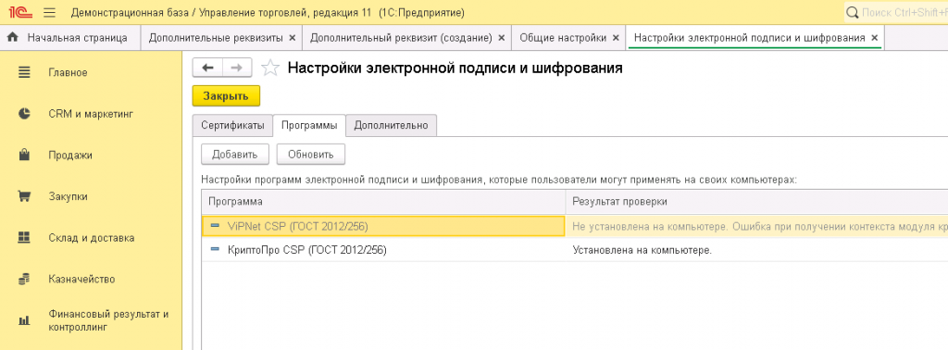Click the КриптоПро CSP row icon
This screenshot has height=350, width=948.
pyautogui.click(x=215, y=249)
